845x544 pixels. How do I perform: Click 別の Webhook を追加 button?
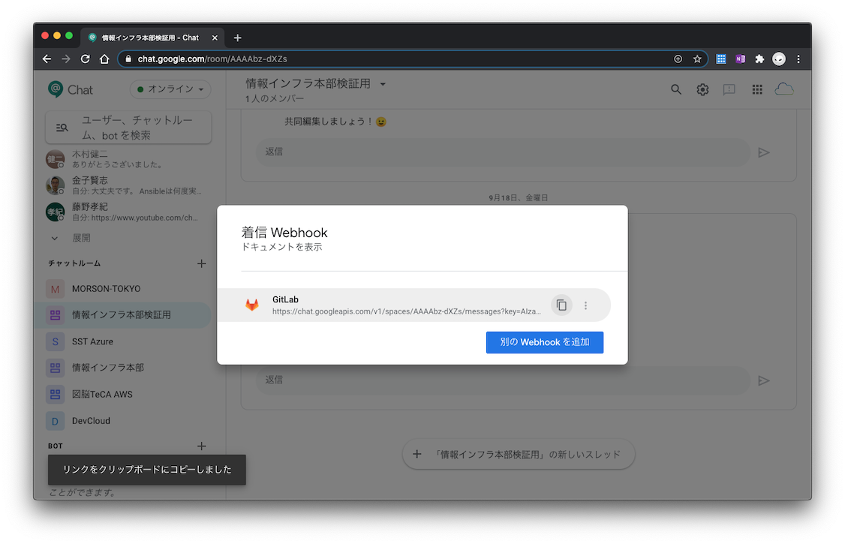(545, 342)
